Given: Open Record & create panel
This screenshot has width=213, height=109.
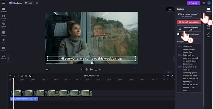Looking at the screenshot, I should [3, 18].
